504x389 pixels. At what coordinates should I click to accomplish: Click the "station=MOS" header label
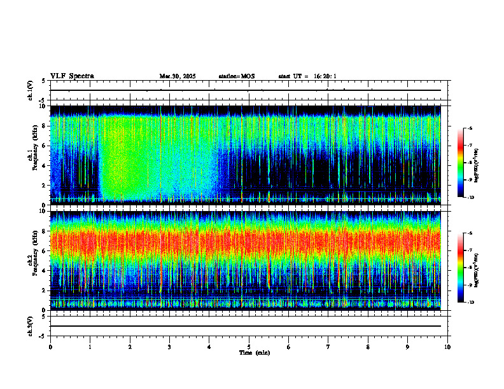coord(237,76)
